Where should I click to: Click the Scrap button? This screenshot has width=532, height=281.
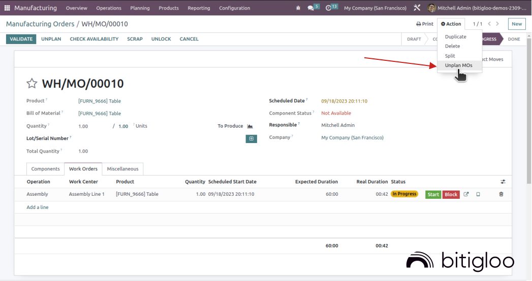[135, 39]
